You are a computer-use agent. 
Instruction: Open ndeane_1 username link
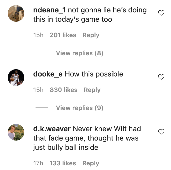[x=49, y=10]
